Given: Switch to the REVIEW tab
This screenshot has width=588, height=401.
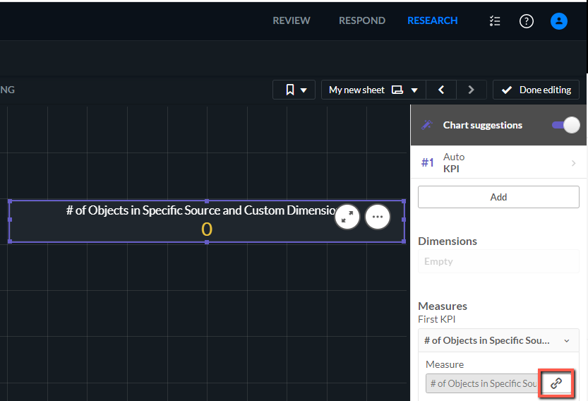Looking at the screenshot, I should pos(292,20).
